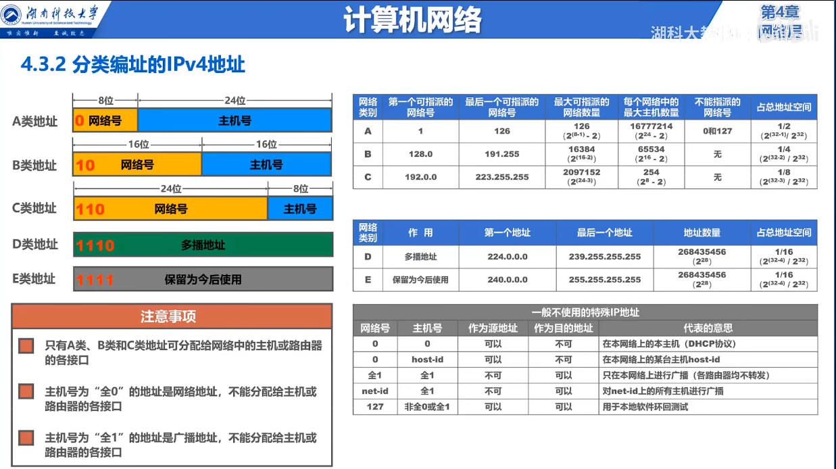The image size is (836, 469).
Task: Click the table title 一般不使用的特殊IP地址
Action: coord(585,312)
